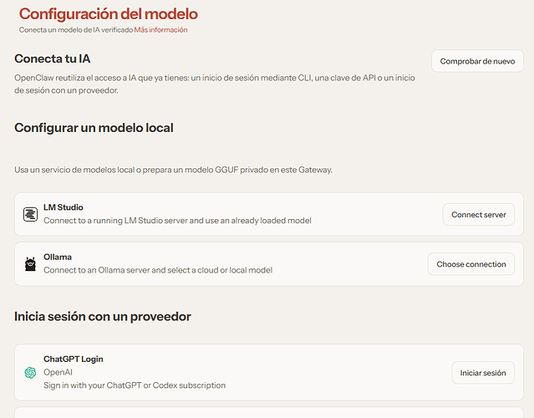The width and height of the screenshot is (534, 418).
Task: Click the Comprobar de nuevo button
Action: pos(477,61)
